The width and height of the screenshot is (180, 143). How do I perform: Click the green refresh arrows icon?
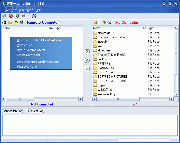(x=17, y=16)
